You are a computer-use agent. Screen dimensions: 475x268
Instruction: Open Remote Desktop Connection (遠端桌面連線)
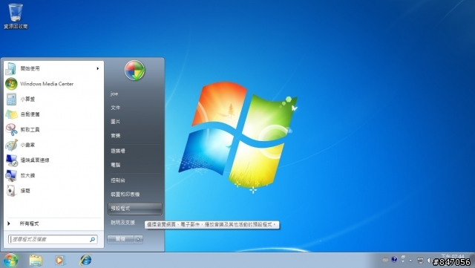coord(53,160)
